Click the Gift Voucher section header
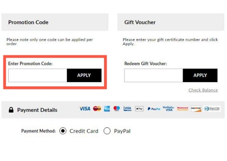 tap(171, 22)
